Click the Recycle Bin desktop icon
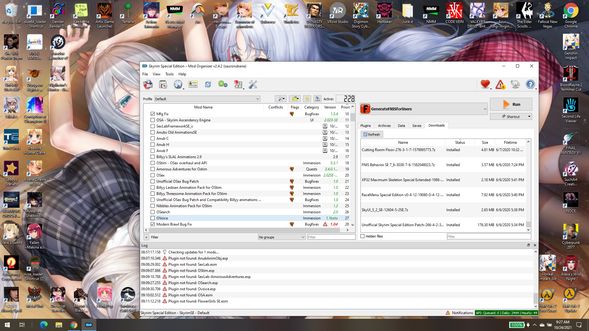The height and width of the screenshot is (331, 589). click(x=11, y=13)
